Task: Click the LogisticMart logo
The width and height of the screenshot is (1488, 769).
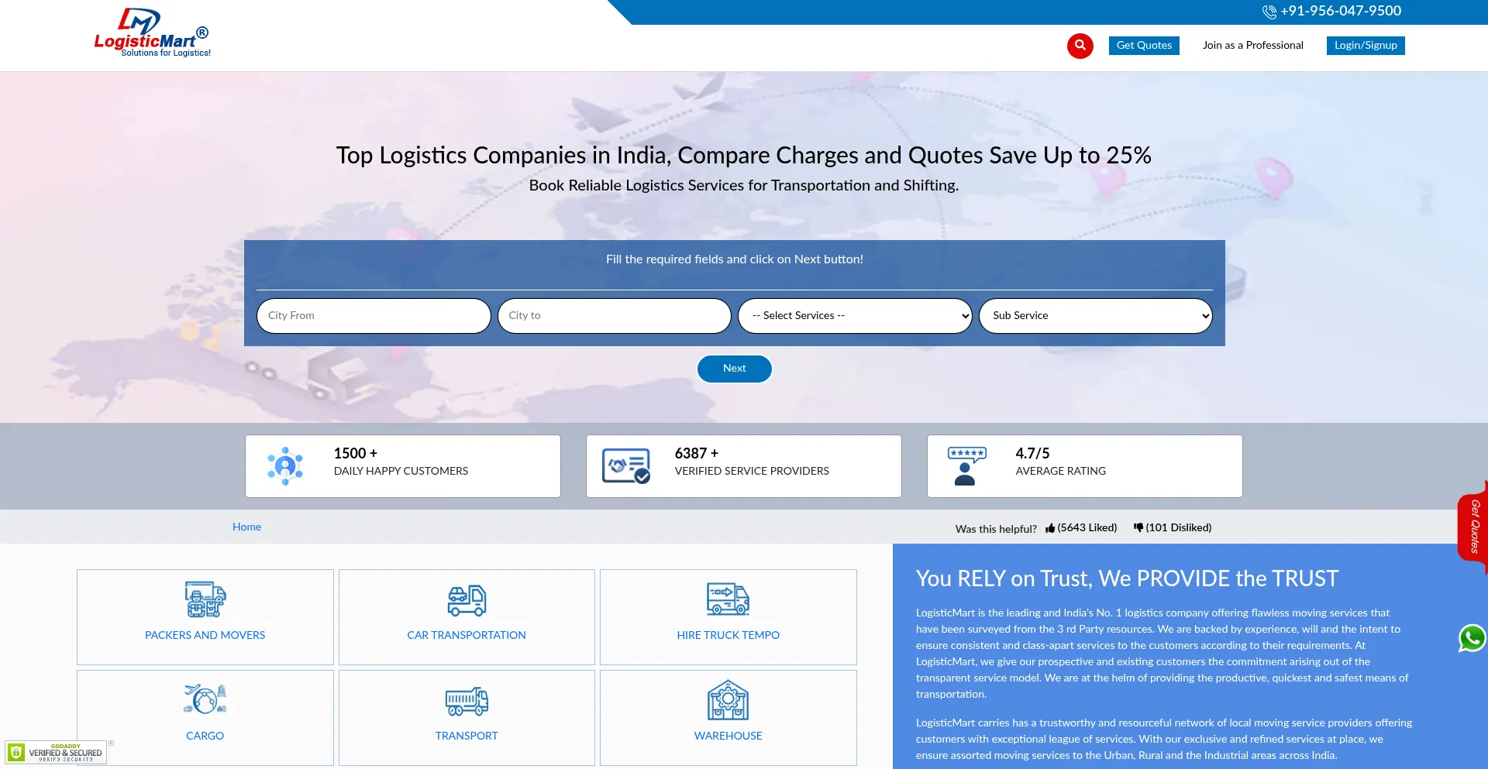Action: coord(152,33)
